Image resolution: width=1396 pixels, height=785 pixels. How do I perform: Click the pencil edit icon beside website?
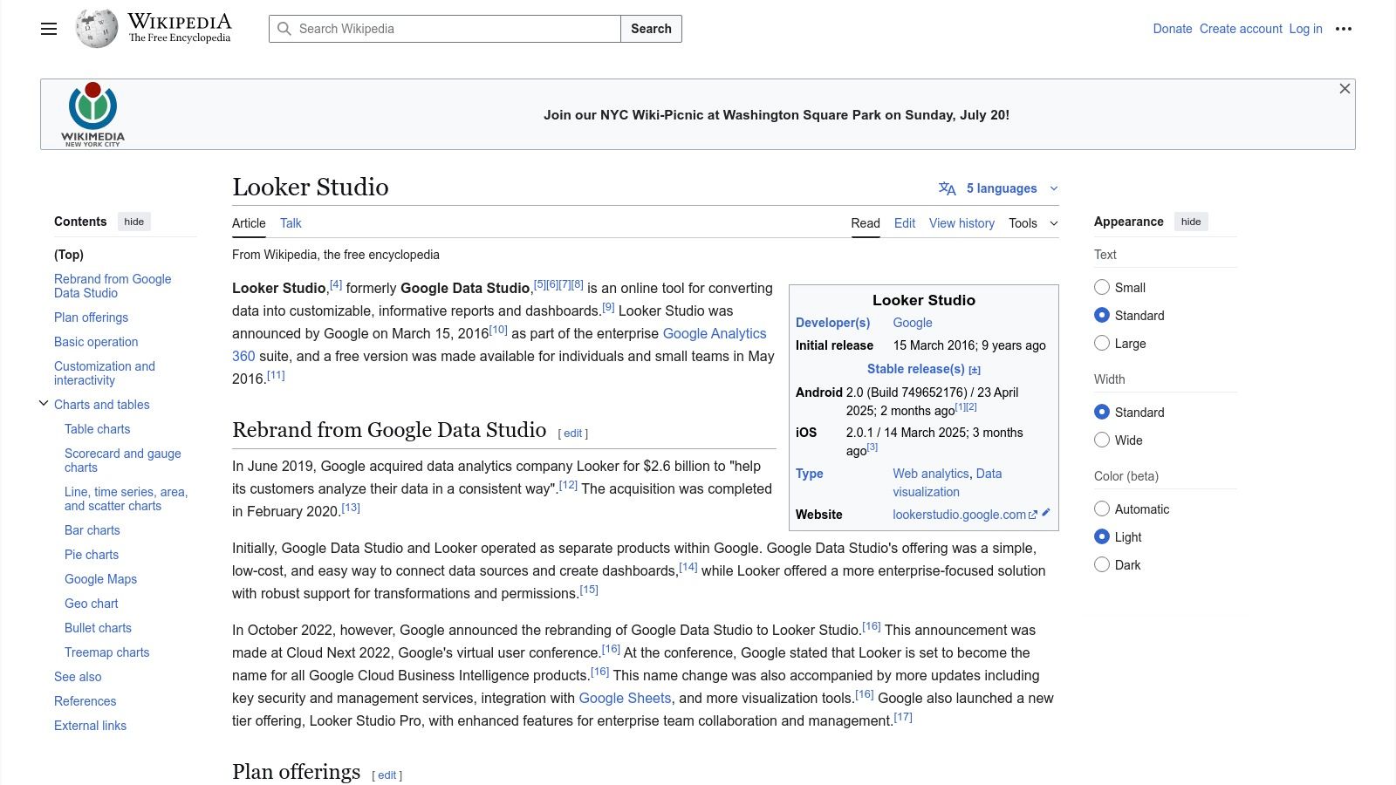(1045, 513)
